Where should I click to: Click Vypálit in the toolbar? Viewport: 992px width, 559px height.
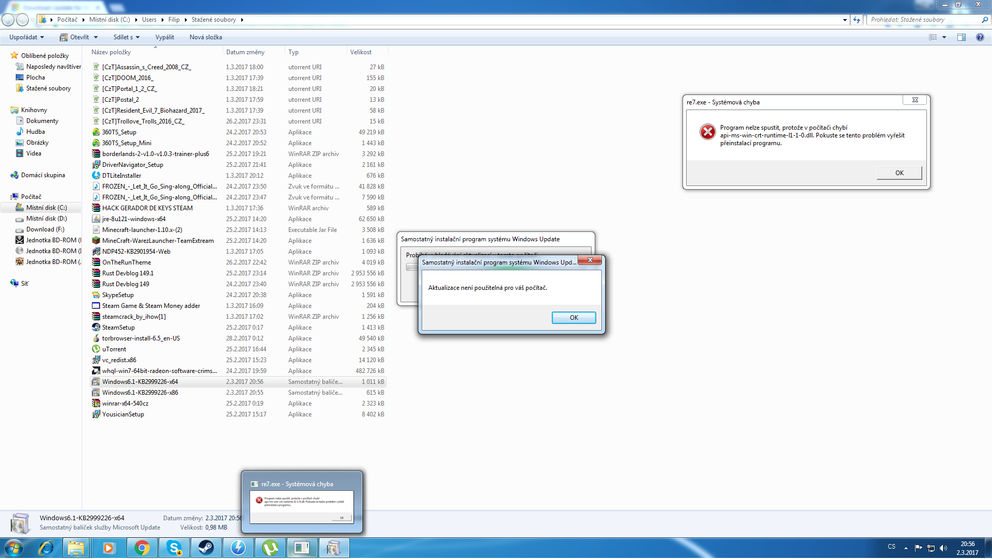click(x=165, y=37)
